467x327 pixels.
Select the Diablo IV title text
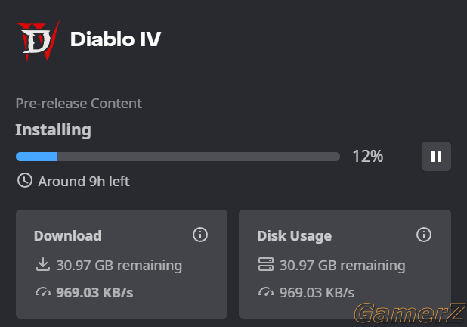click(x=116, y=39)
